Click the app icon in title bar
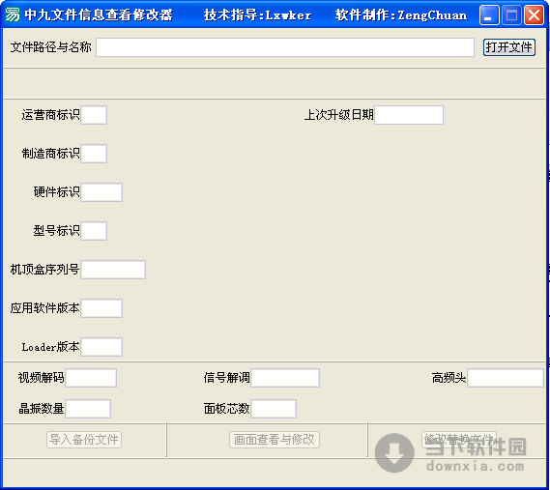The width and height of the screenshot is (550, 490). 13,14
